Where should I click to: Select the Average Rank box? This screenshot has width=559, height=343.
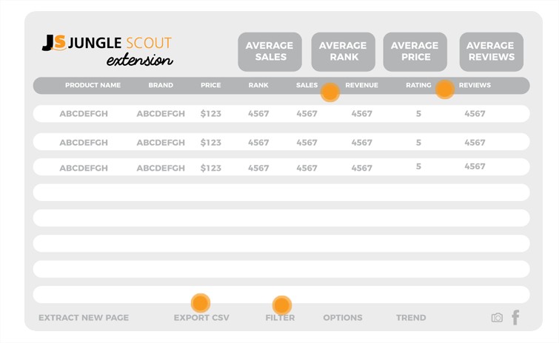coord(343,52)
